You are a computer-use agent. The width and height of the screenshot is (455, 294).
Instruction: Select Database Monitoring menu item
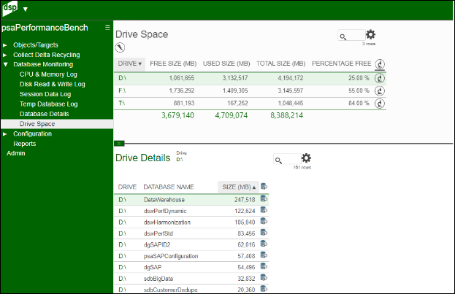(43, 64)
